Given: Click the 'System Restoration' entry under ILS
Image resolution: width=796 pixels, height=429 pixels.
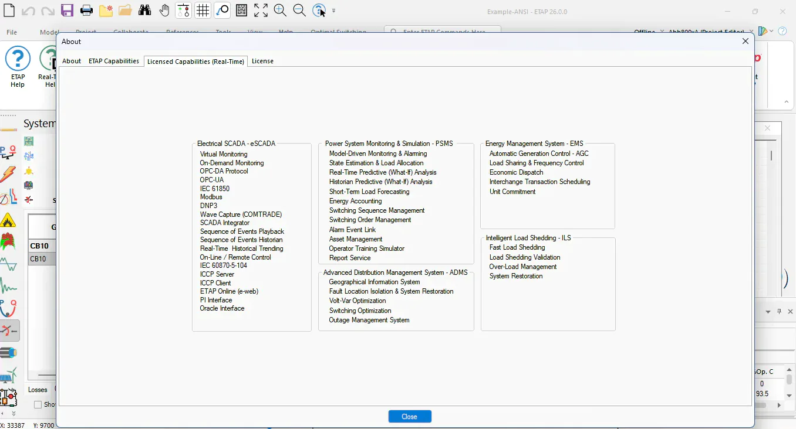Looking at the screenshot, I should coord(516,276).
